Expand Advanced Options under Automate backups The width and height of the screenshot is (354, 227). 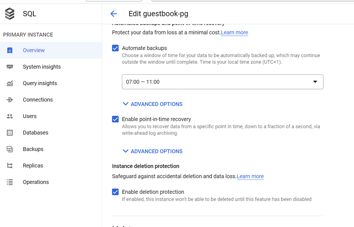(153, 104)
